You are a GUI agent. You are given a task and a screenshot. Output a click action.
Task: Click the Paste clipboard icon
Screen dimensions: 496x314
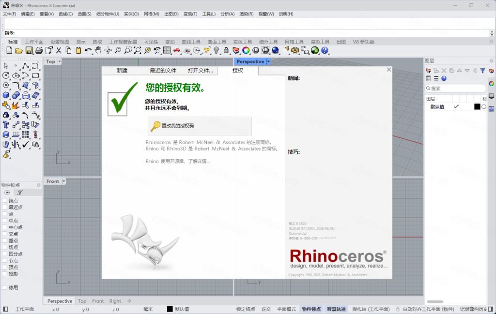pyautogui.click(x=78, y=50)
